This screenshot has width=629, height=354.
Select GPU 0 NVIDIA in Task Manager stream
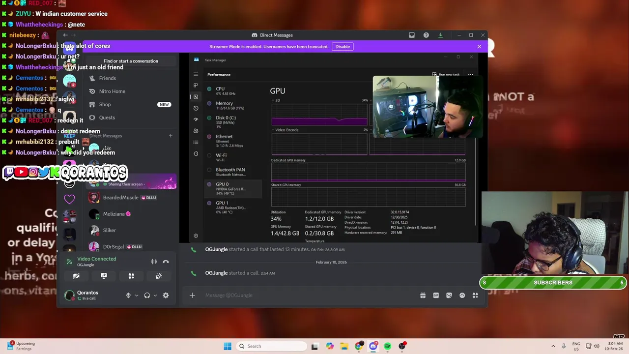click(233, 189)
